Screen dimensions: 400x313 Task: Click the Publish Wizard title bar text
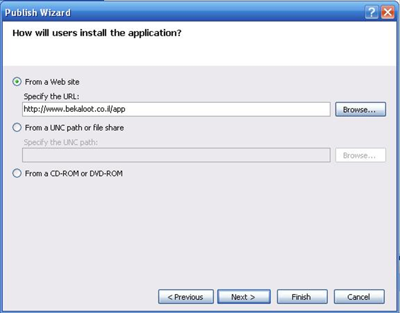click(x=38, y=13)
